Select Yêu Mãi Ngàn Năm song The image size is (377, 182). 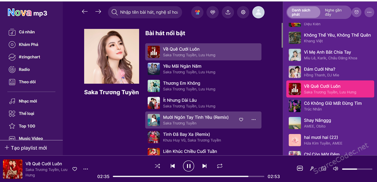tap(203, 69)
